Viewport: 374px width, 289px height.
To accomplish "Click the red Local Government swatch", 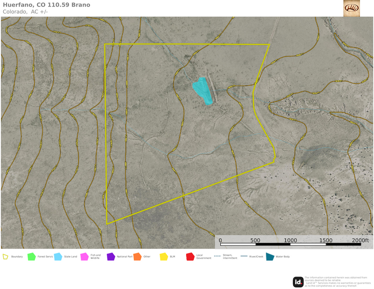I will (190, 256).
